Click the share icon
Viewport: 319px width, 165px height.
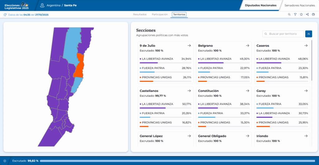coord(307,15)
